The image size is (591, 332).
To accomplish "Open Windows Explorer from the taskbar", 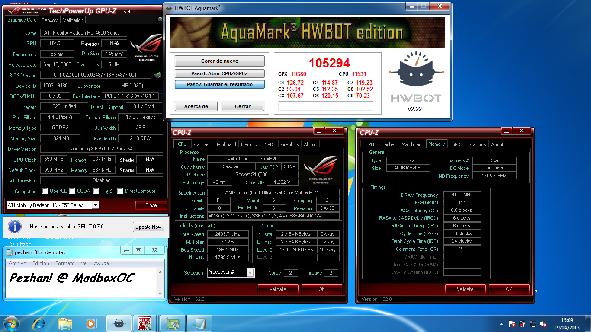I will [65, 323].
